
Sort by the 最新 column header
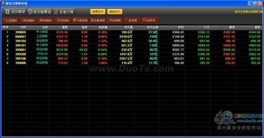click(65, 27)
